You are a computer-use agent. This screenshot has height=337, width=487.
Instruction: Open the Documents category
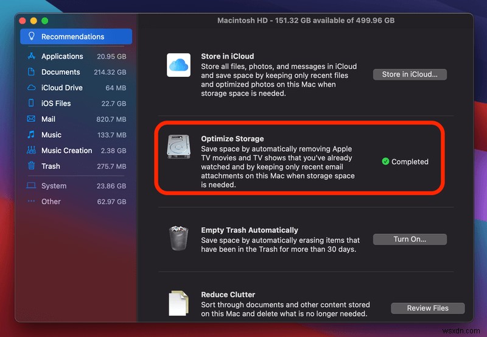[x=76, y=72]
